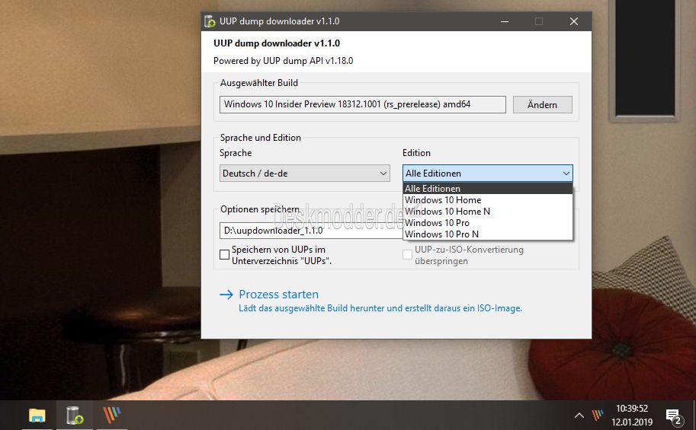Click the selected build text field

click(x=363, y=104)
